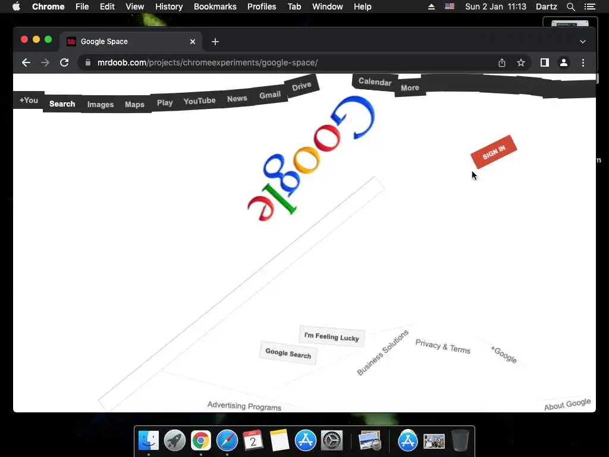
Task: Expand the More nav item
Action: [410, 88]
